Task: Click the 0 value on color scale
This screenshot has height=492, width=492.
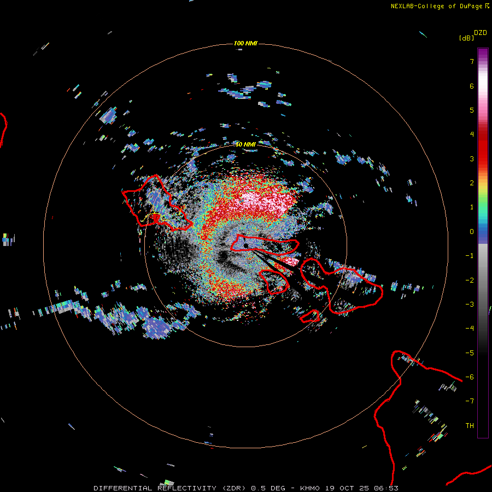Action: (472, 232)
